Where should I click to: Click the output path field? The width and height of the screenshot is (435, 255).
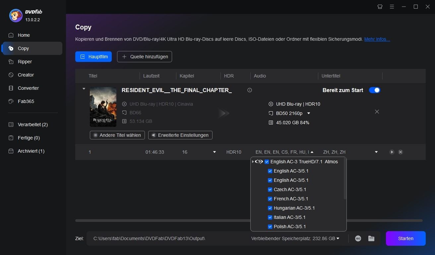167,238
